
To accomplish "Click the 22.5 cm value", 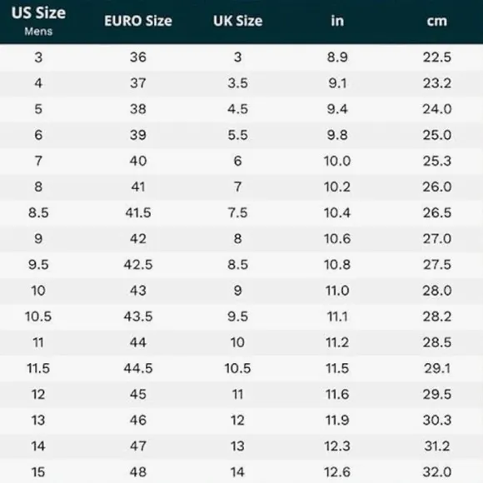I will (x=437, y=57).
